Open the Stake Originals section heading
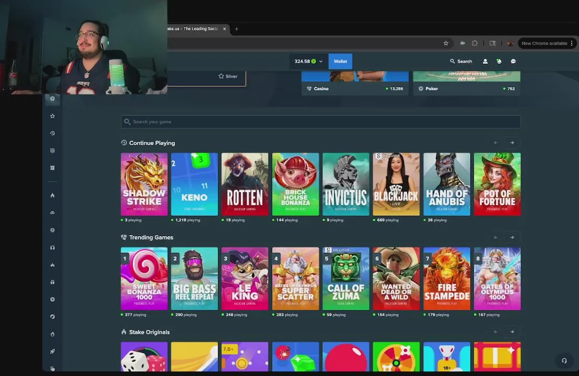The height and width of the screenshot is (376, 579). click(x=149, y=332)
